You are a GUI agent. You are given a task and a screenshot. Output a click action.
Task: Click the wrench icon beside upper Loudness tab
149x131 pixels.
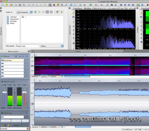point(59,77)
